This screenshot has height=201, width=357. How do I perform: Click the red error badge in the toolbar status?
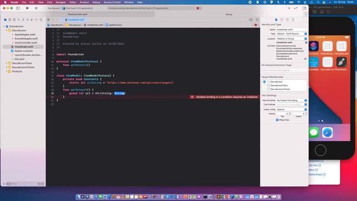pyautogui.click(x=198, y=8)
